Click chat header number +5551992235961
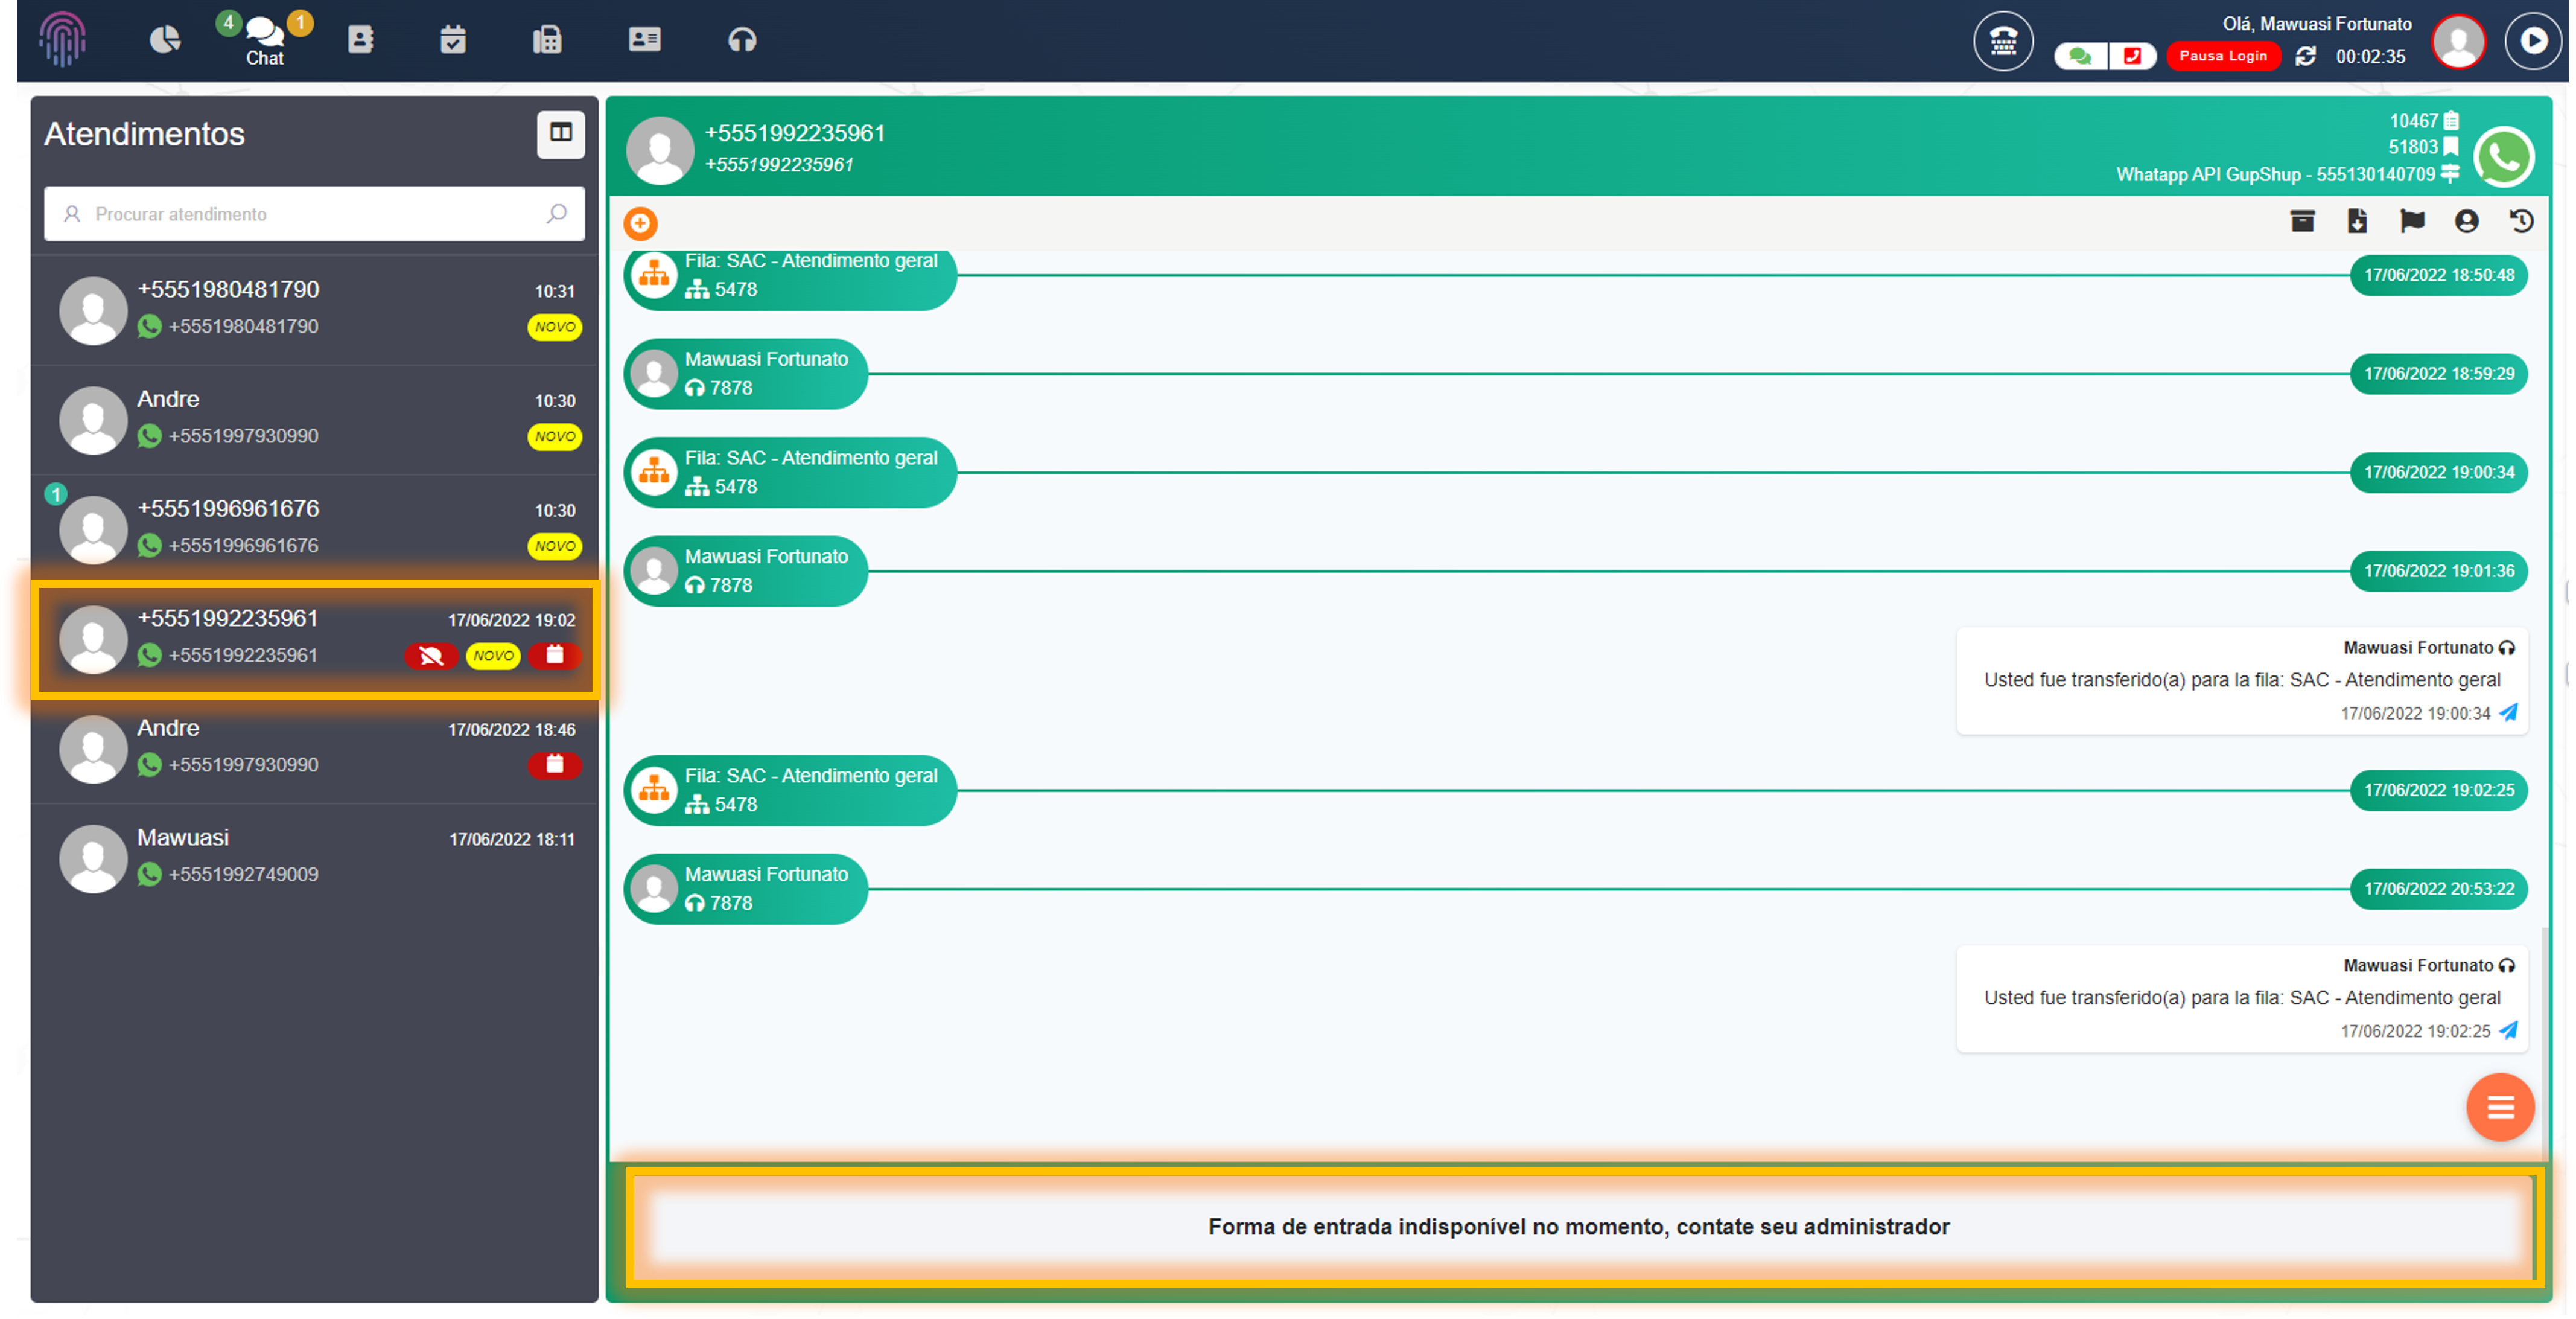Image resolution: width=2576 pixels, height=1319 pixels. tap(795, 133)
